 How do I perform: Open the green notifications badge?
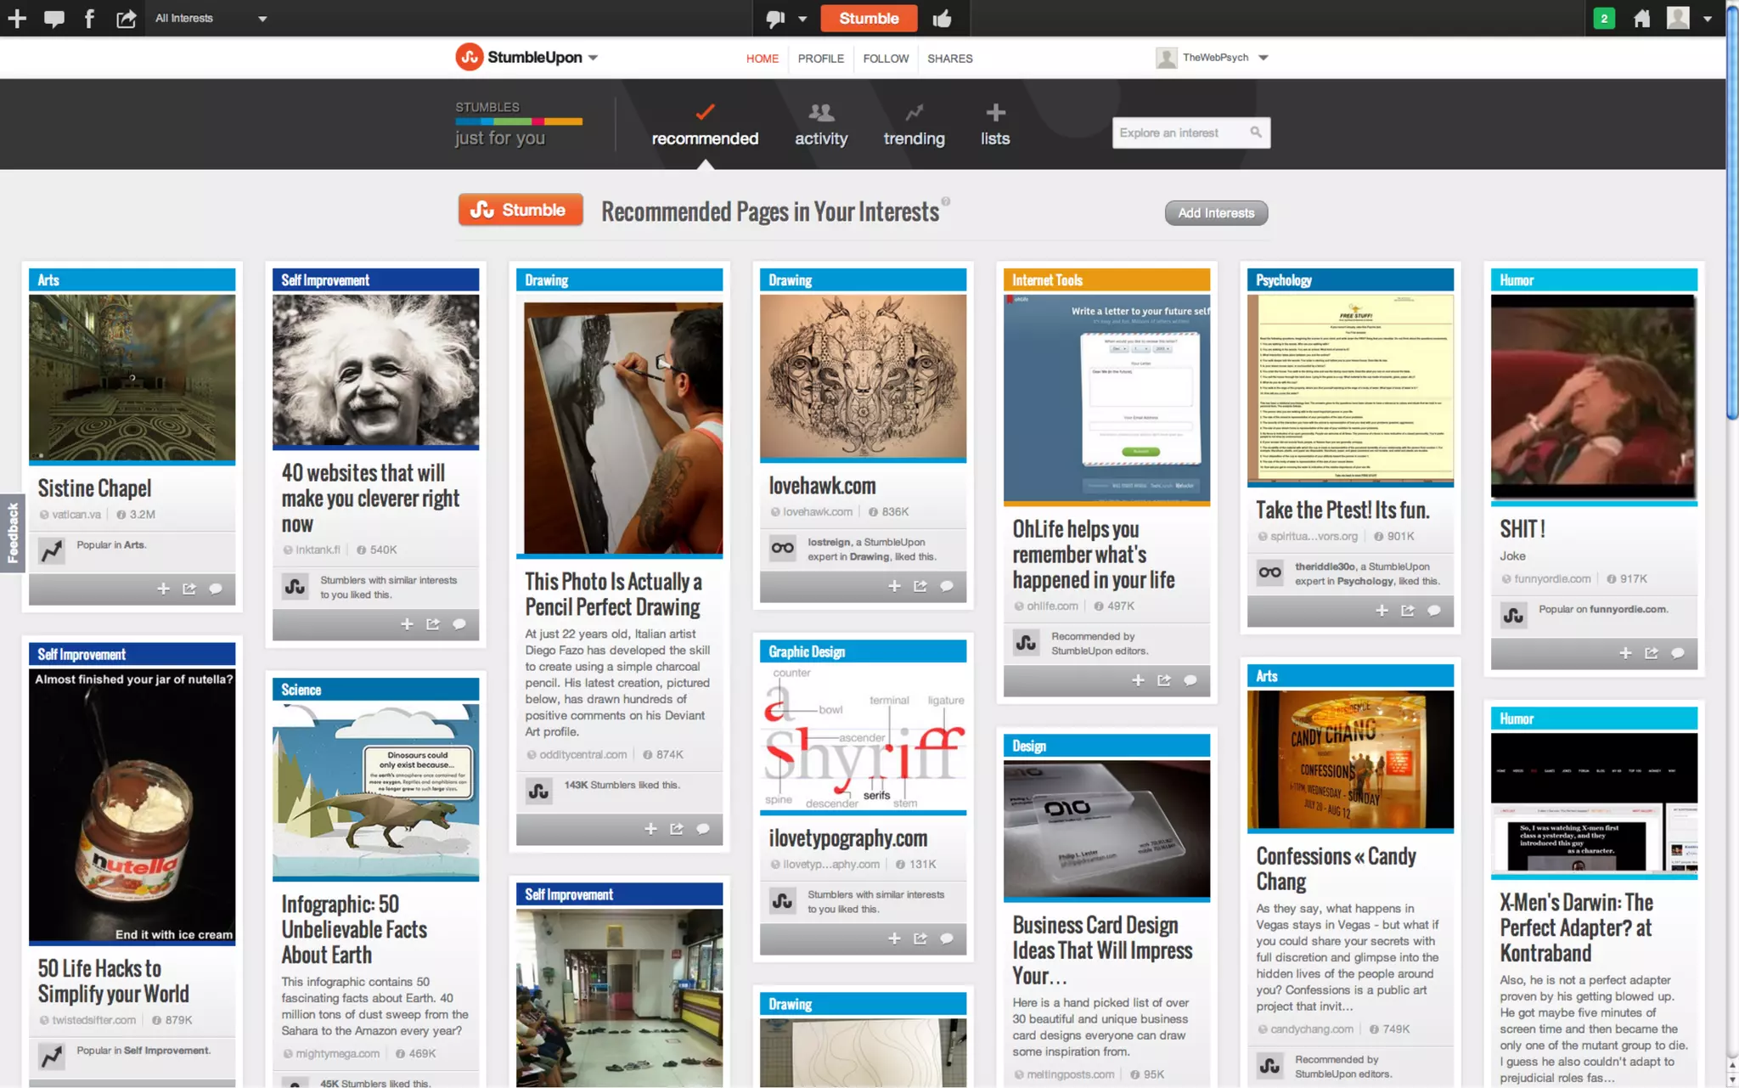click(x=1604, y=19)
